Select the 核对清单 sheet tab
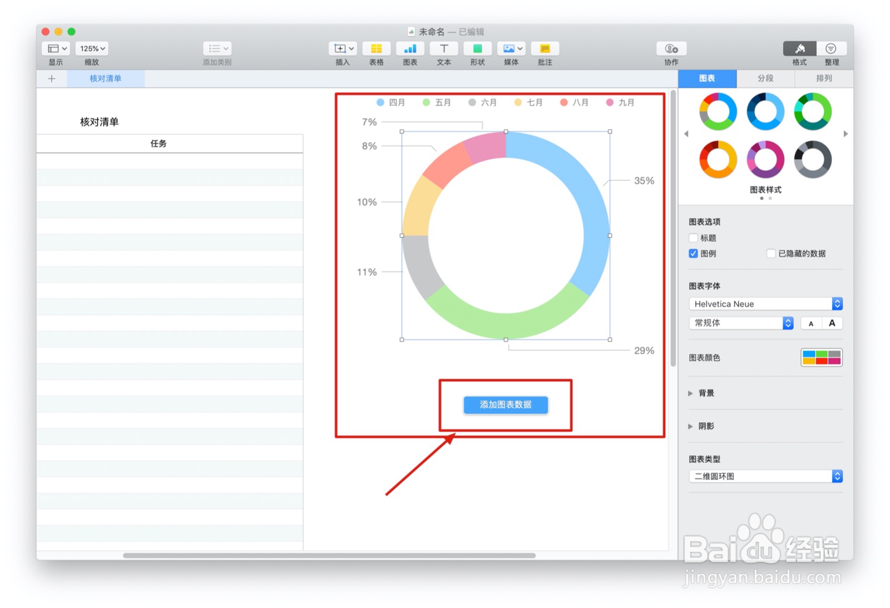This screenshot has height=608, width=890. [106, 78]
